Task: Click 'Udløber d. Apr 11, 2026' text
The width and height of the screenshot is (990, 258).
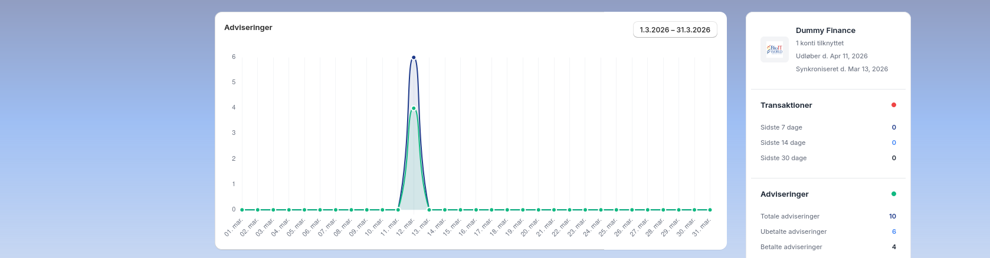Action: click(831, 56)
